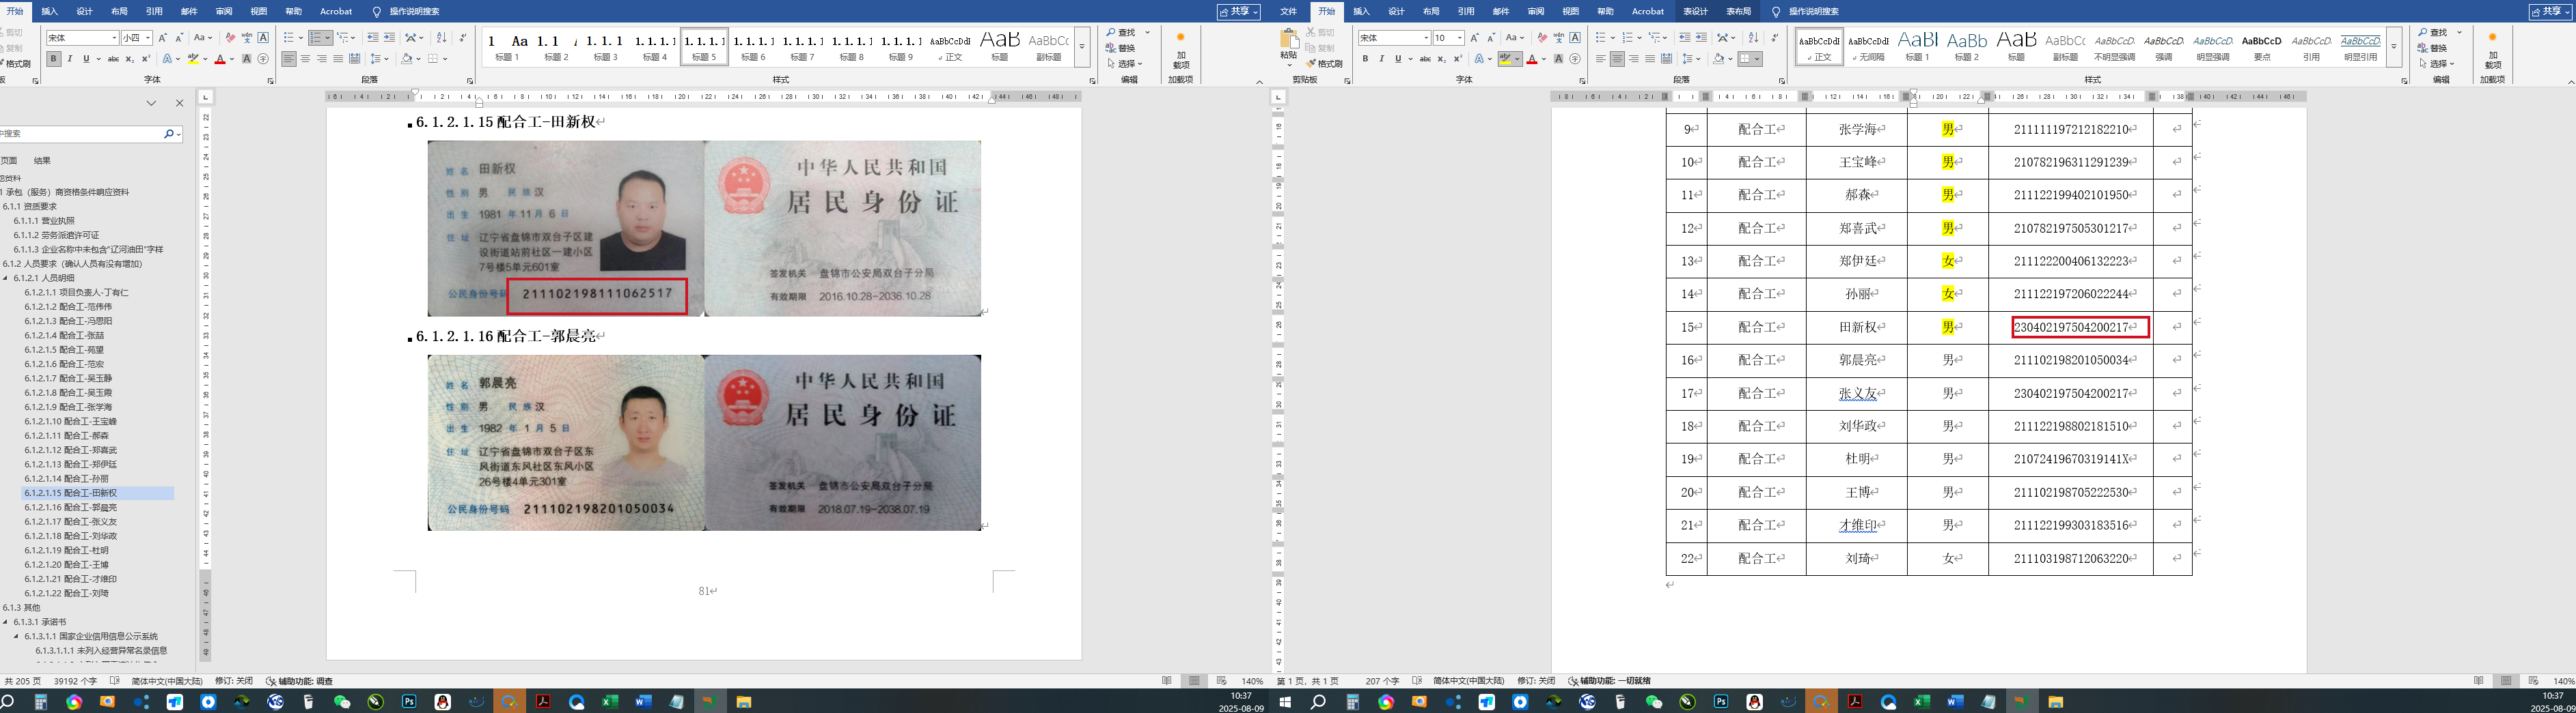Click the Sort icon in the ID-card document ribbon
Viewport: 2576px width, 713px height.
442,38
